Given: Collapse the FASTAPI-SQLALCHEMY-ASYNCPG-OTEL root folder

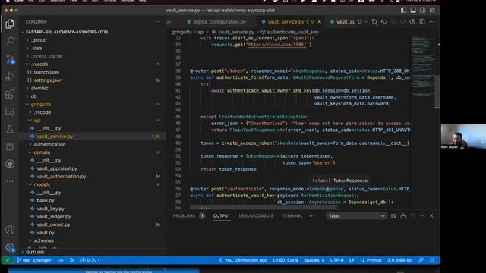Looking at the screenshot, I should [x=68, y=32].
